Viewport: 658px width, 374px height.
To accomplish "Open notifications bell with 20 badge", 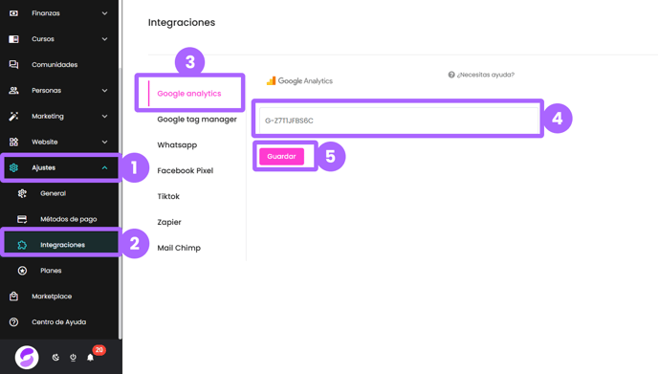I will tap(91, 357).
